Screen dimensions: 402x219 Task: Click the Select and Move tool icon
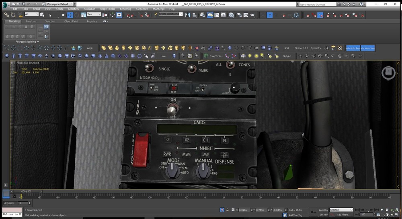click(70, 15)
